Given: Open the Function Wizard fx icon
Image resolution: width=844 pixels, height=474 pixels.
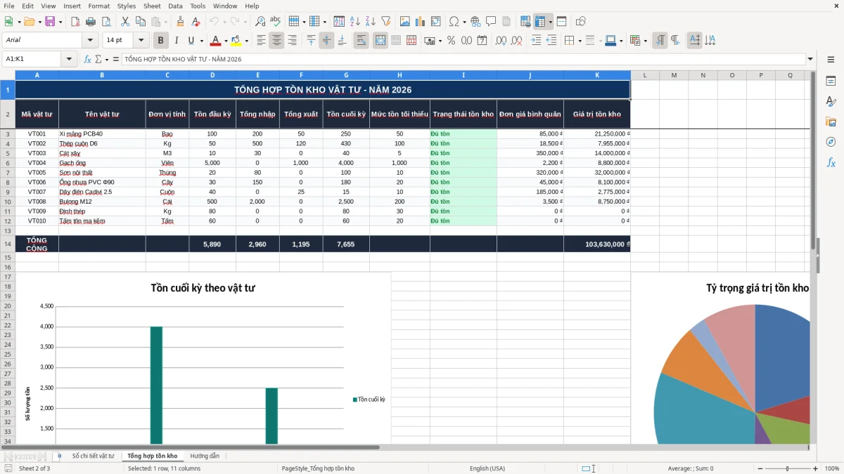Looking at the screenshot, I should (87, 59).
